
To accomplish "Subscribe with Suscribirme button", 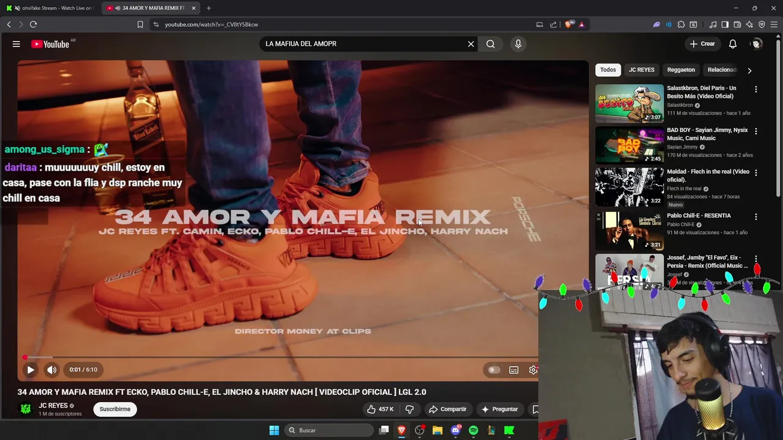I will coord(115,409).
